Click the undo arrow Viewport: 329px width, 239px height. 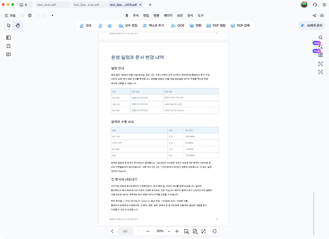point(37,16)
